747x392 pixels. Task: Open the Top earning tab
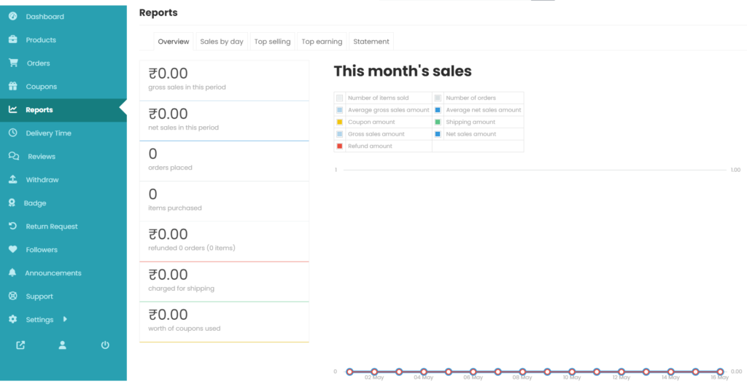[x=322, y=42]
